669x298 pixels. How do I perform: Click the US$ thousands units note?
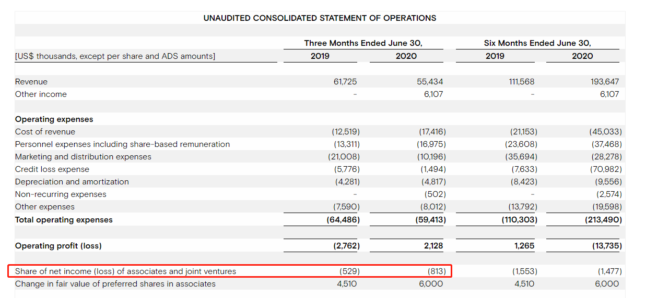(115, 56)
